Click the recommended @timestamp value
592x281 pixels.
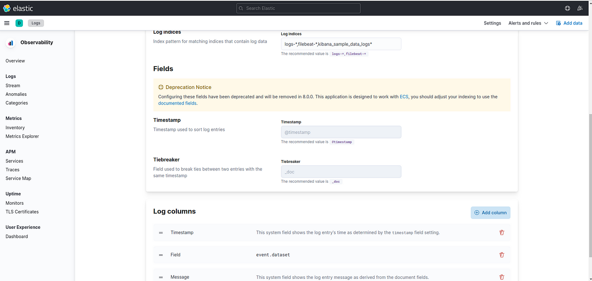tap(342, 142)
